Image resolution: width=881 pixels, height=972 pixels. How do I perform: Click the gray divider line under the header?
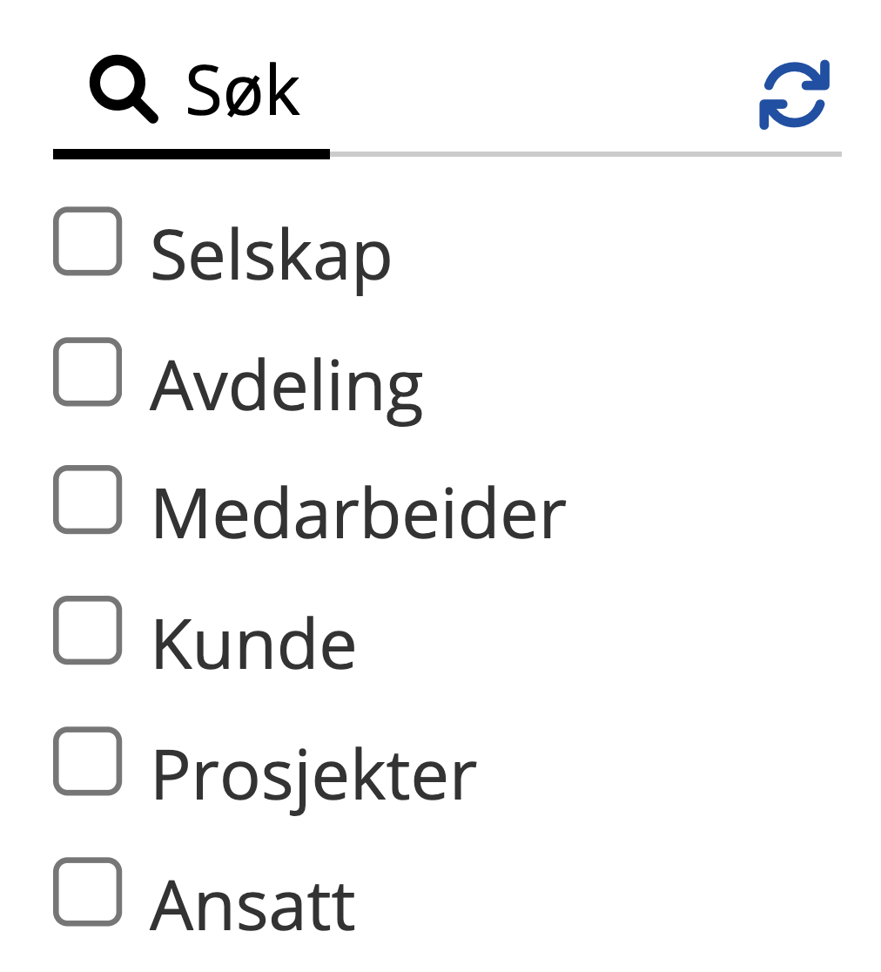585,154
